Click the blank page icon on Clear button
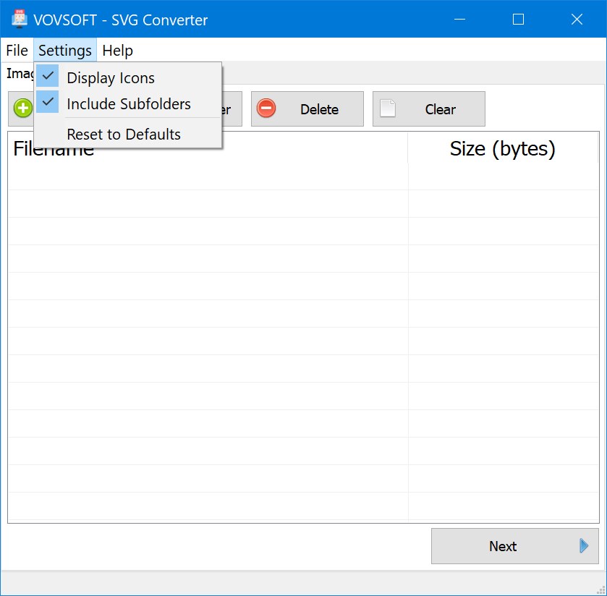The width and height of the screenshot is (607, 596). click(x=388, y=108)
